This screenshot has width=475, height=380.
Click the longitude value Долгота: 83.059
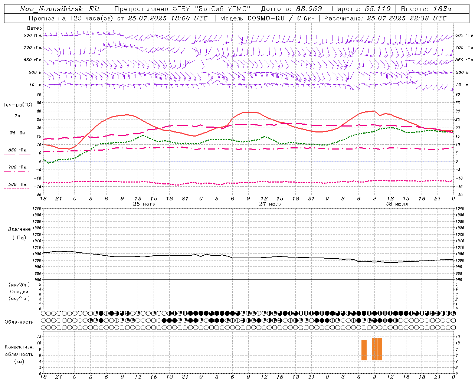(291, 9)
